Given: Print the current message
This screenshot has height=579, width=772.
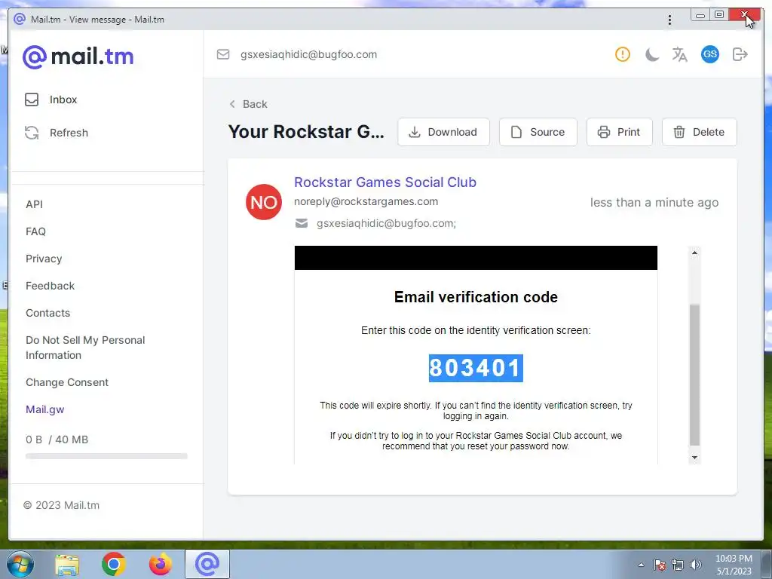Looking at the screenshot, I should (x=620, y=132).
